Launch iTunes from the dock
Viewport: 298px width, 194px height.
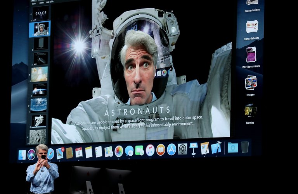(150, 150)
